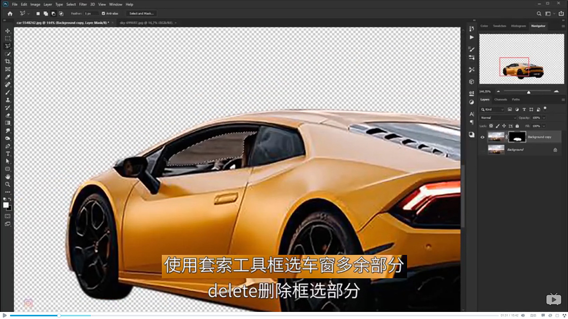Screen dimensions: 568x319
Task: Open the Kind filter dropdown
Action: point(492,110)
